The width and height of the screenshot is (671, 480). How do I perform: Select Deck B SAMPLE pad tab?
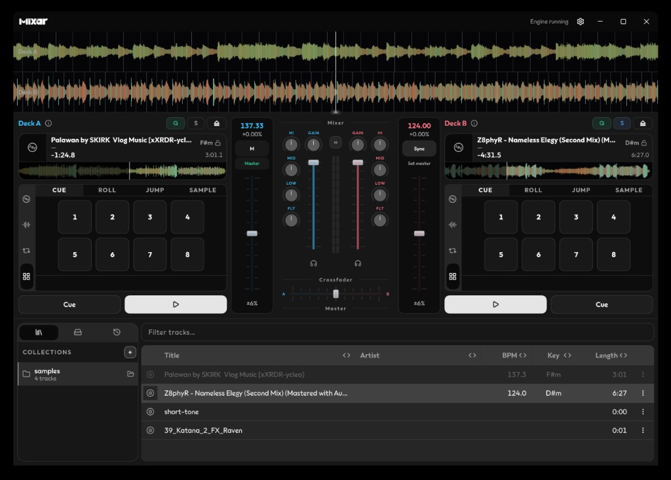tap(628, 190)
